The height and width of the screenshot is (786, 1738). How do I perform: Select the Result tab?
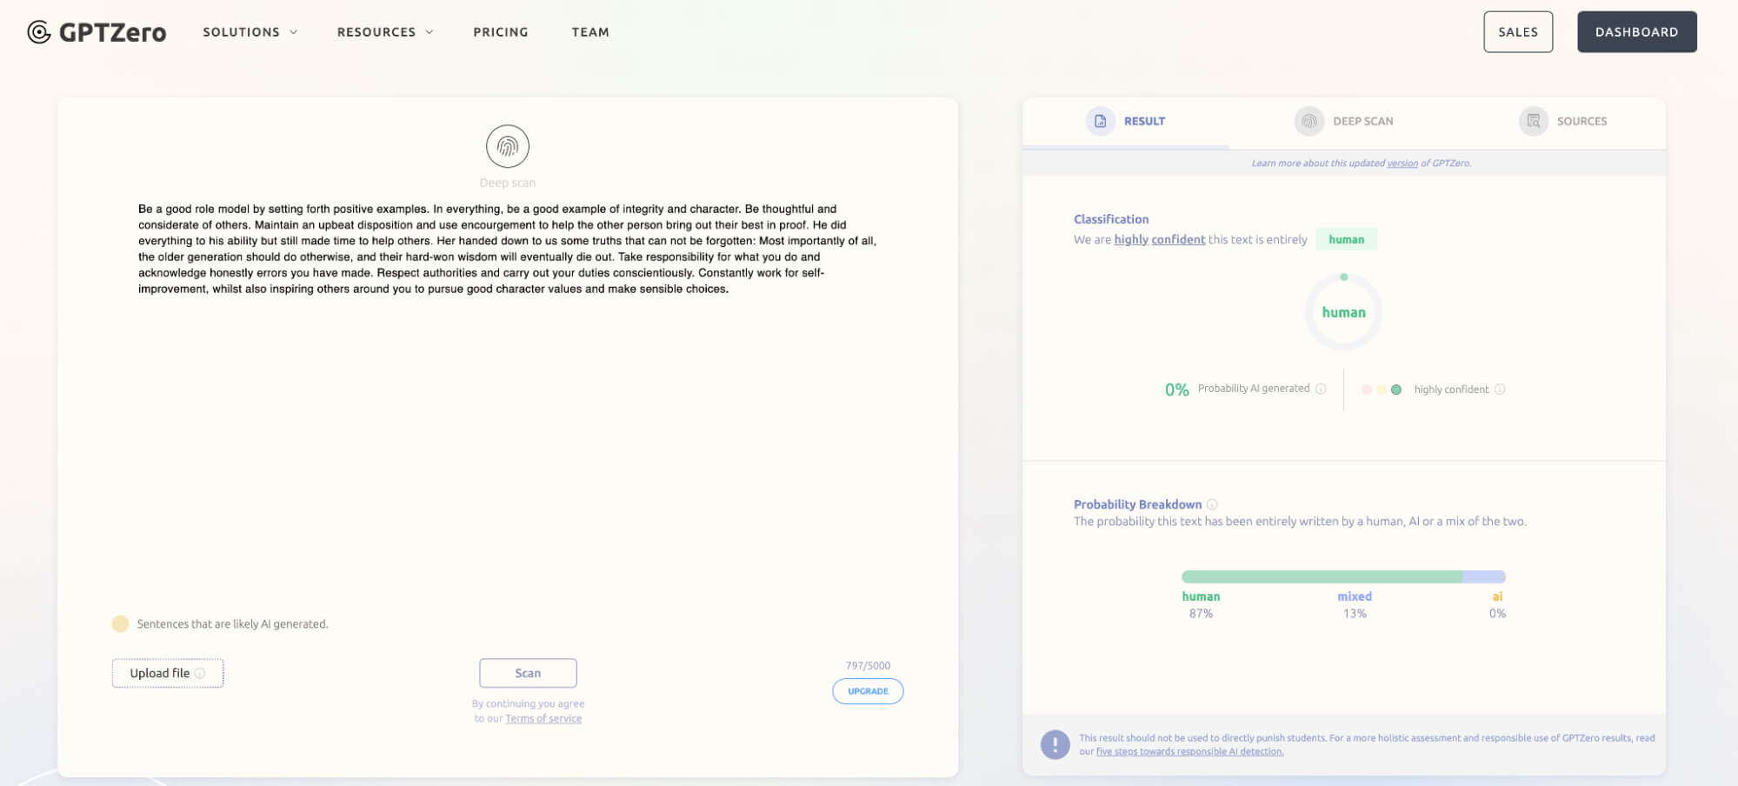pyautogui.click(x=1143, y=121)
